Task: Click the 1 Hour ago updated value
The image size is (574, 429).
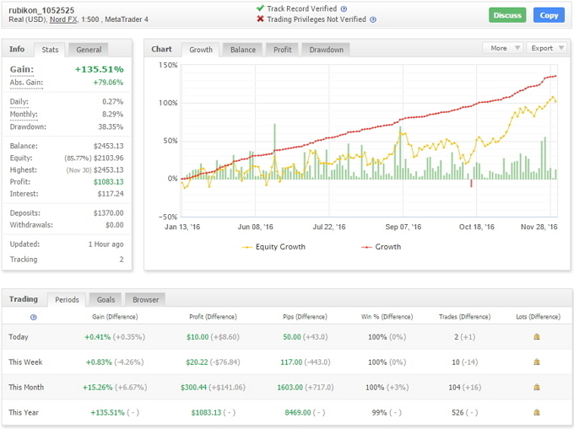Action: tap(106, 244)
